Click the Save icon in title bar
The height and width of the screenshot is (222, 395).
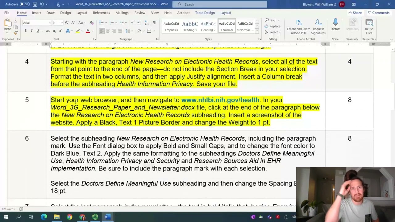tap(35, 4)
